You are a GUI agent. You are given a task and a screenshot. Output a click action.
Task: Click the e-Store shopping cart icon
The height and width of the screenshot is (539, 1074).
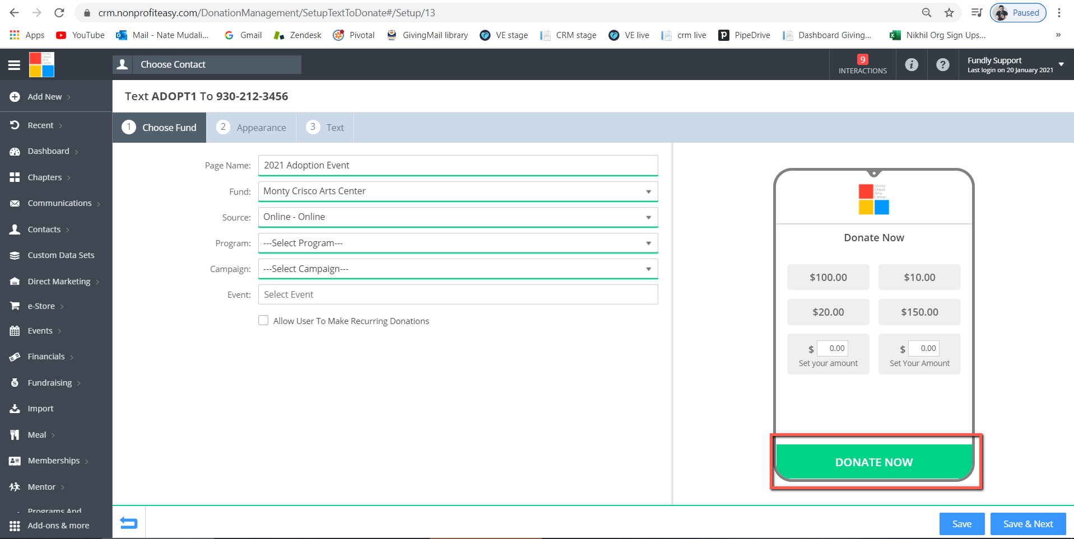[x=15, y=306]
